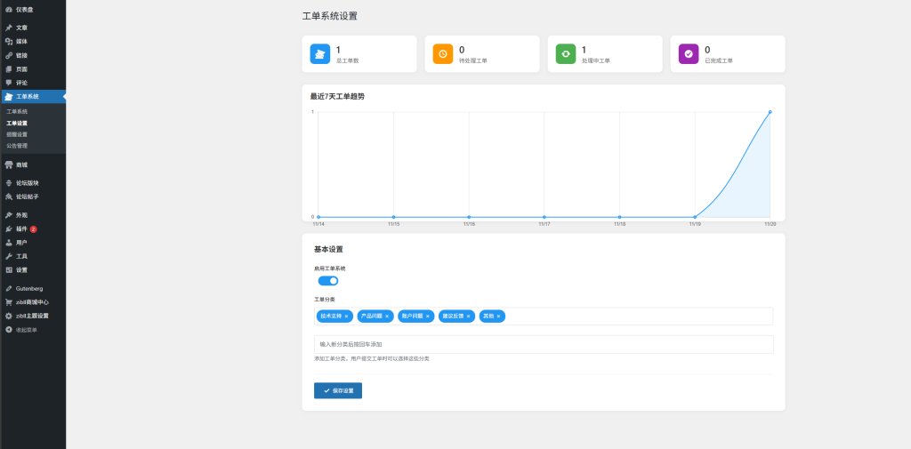The height and width of the screenshot is (449, 911).
Task: Click the purple 已完成工单 checkmark icon
Action: click(x=689, y=54)
